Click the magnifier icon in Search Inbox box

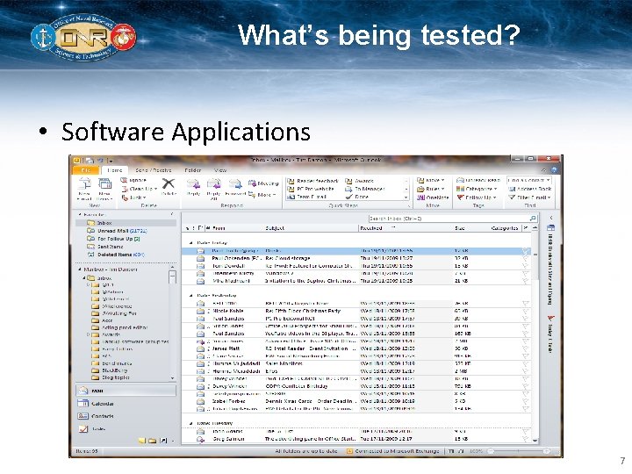pyautogui.click(x=533, y=219)
